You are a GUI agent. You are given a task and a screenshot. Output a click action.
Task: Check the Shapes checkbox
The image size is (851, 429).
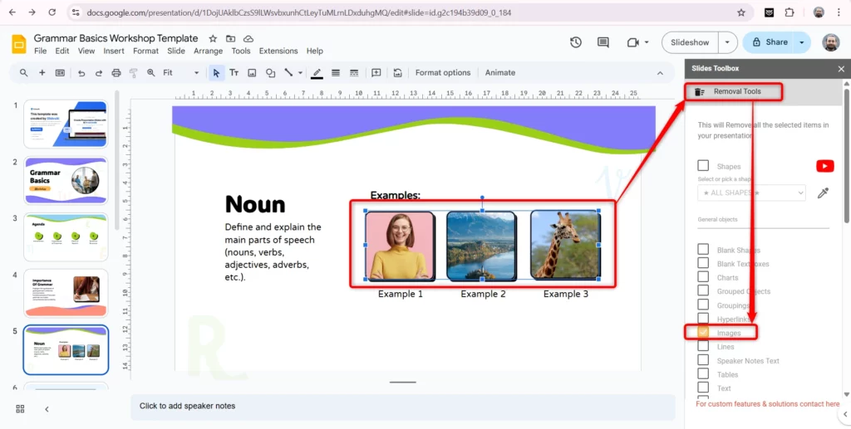coord(703,166)
